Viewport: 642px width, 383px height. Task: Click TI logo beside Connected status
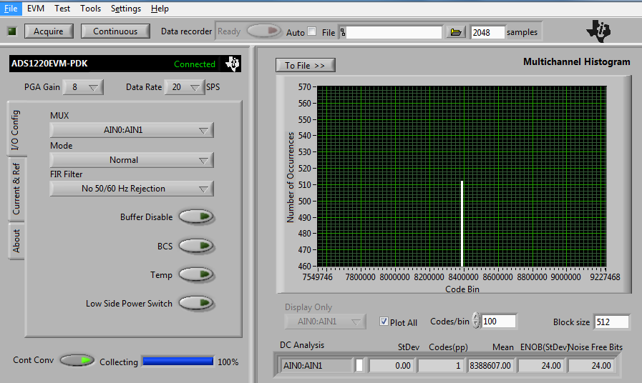click(233, 64)
